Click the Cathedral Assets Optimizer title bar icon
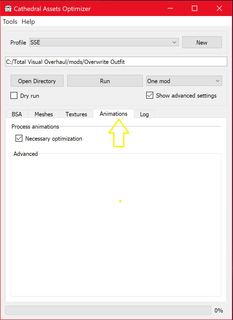Image resolution: width=233 pixels, height=320 pixels. (x=8, y=9)
